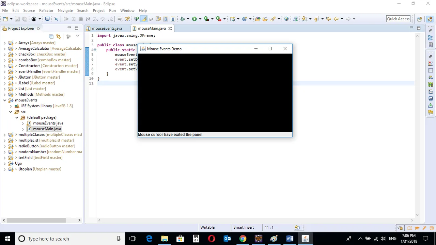The height and width of the screenshot is (245, 436).
Task: Open the Window menu
Action: tap(127, 11)
